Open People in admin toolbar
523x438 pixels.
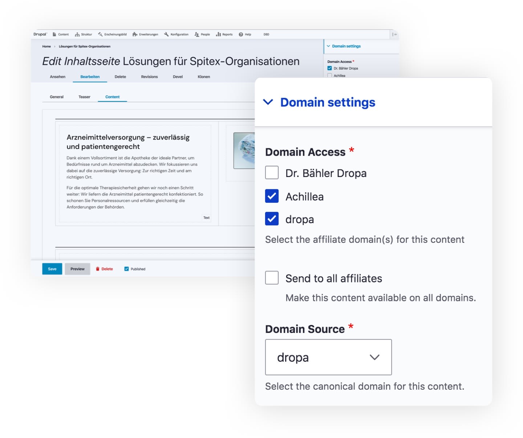[202, 35]
